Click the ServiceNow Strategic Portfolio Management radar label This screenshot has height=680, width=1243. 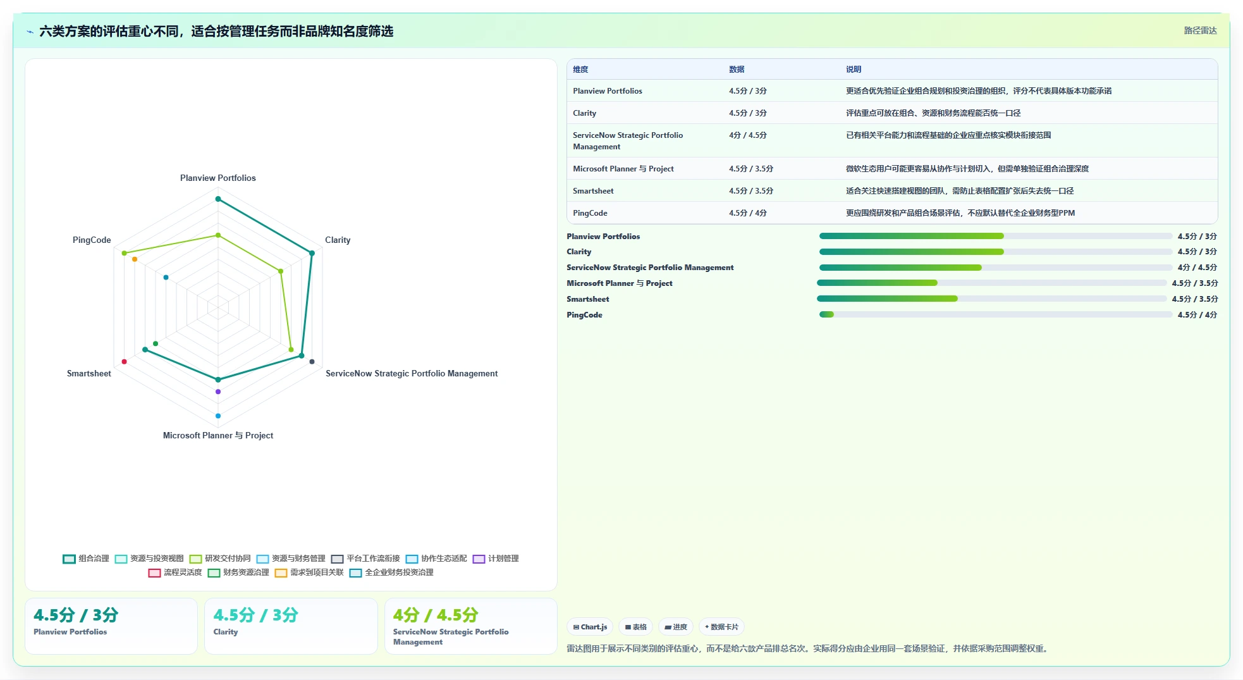pos(412,374)
